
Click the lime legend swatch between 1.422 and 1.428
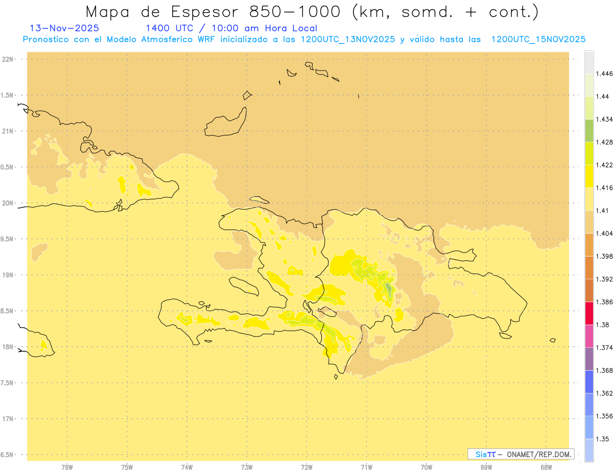589,153
